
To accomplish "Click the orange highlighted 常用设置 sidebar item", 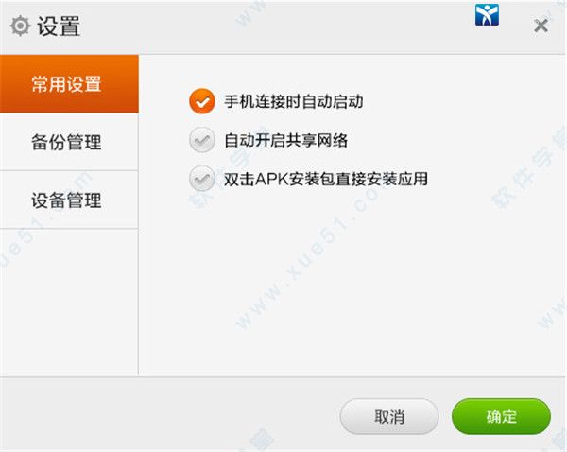I will (x=69, y=84).
